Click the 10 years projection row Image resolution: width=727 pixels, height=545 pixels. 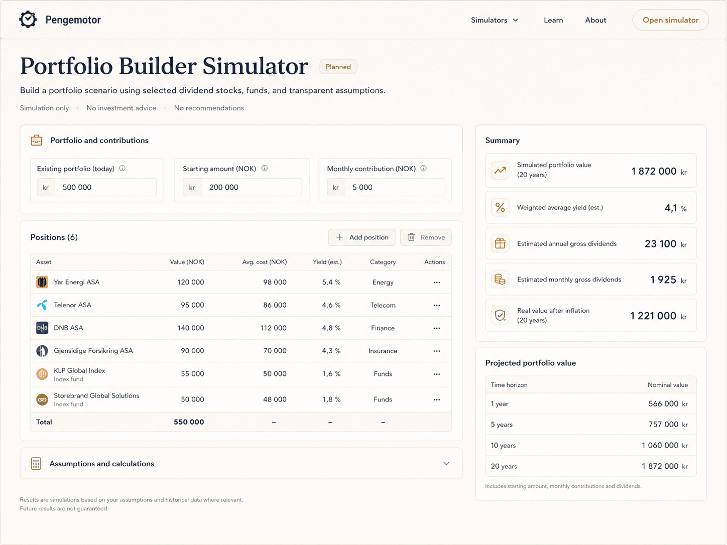click(x=590, y=446)
